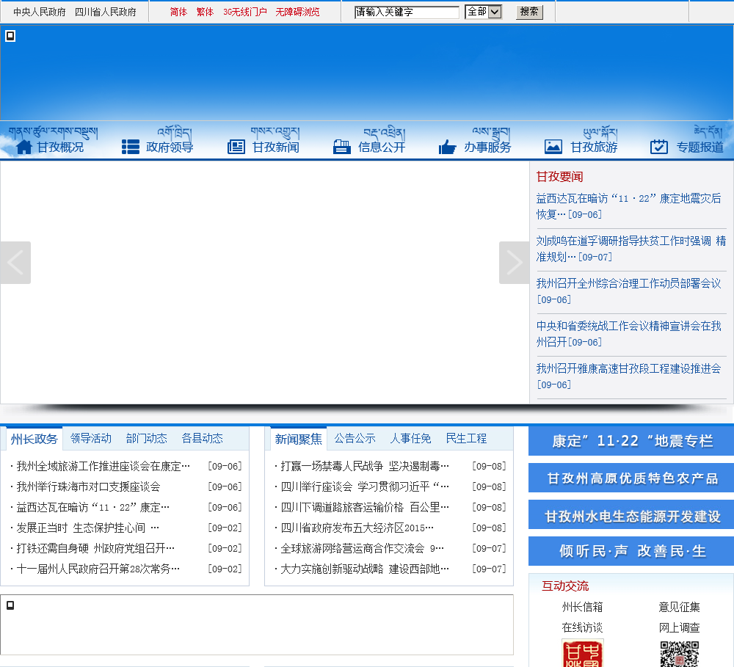The image size is (734, 667).
Task: Open the 甘孜州水电生态能源开发建设 banner
Action: (x=631, y=515)
